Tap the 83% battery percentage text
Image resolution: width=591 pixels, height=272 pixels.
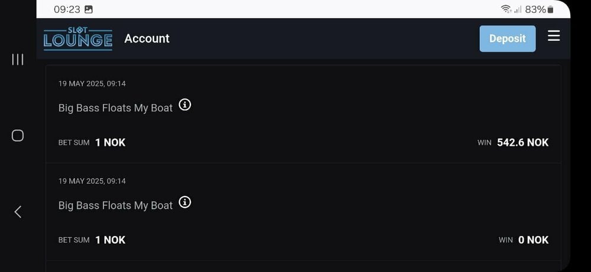tap(535, 9)
